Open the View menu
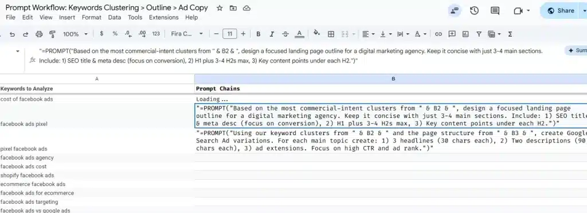Image resolution: width=587 pixels, height=213 pixels. [46, 17]
